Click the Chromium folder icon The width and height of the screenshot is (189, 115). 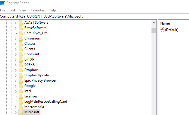tap(21, 38)
